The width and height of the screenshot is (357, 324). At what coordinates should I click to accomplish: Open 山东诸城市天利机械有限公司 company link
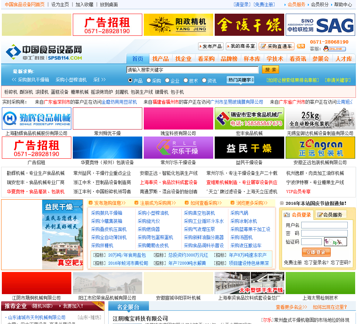[x=37, y=317]
